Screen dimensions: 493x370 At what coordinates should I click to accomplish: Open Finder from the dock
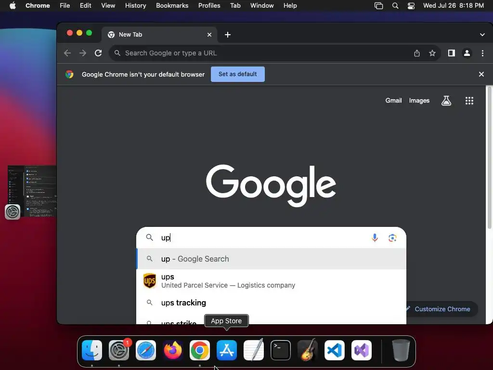click(92, 350)
